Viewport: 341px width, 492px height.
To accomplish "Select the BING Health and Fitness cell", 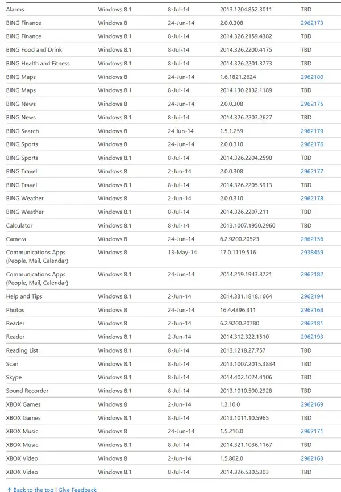I will pyautogui.click(x=38, y=63).
